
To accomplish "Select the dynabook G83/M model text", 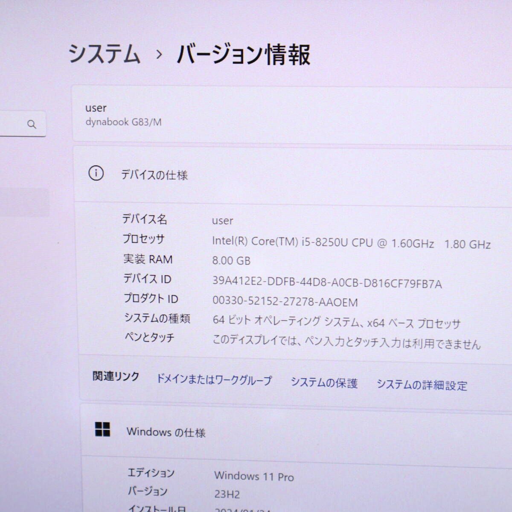I will click(x=123, y=122).
